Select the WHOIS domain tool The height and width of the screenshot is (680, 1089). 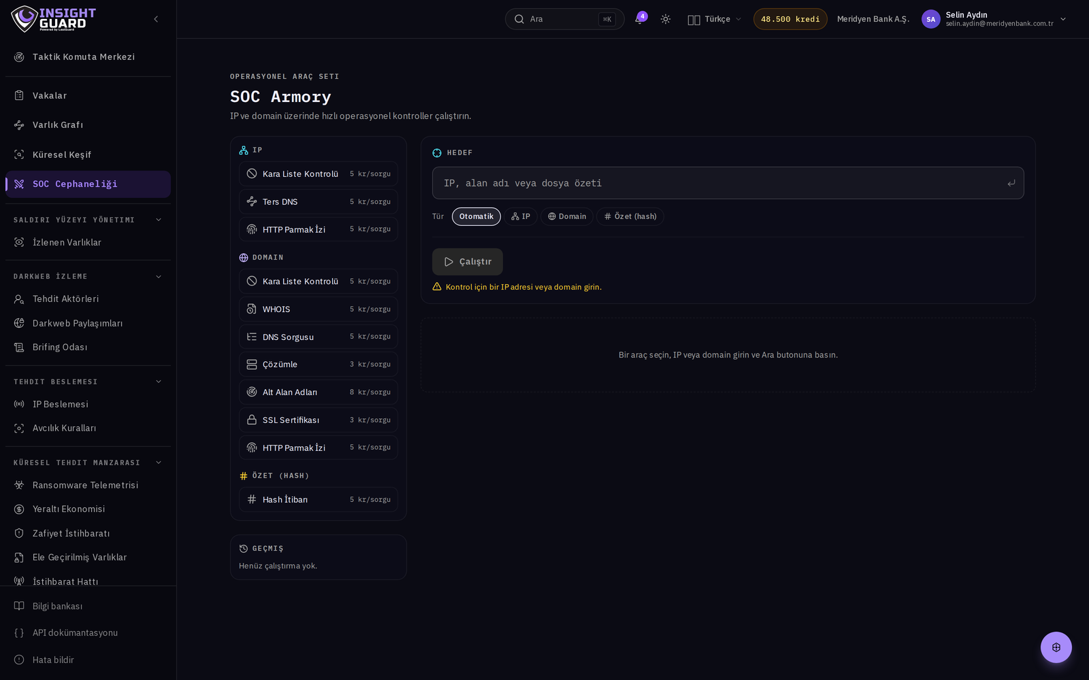319,309
